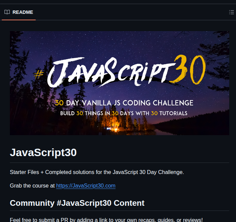The height and width of the screenshot is (222, 236).
Task: Open the README outline list icon
Action: point(232,12)
